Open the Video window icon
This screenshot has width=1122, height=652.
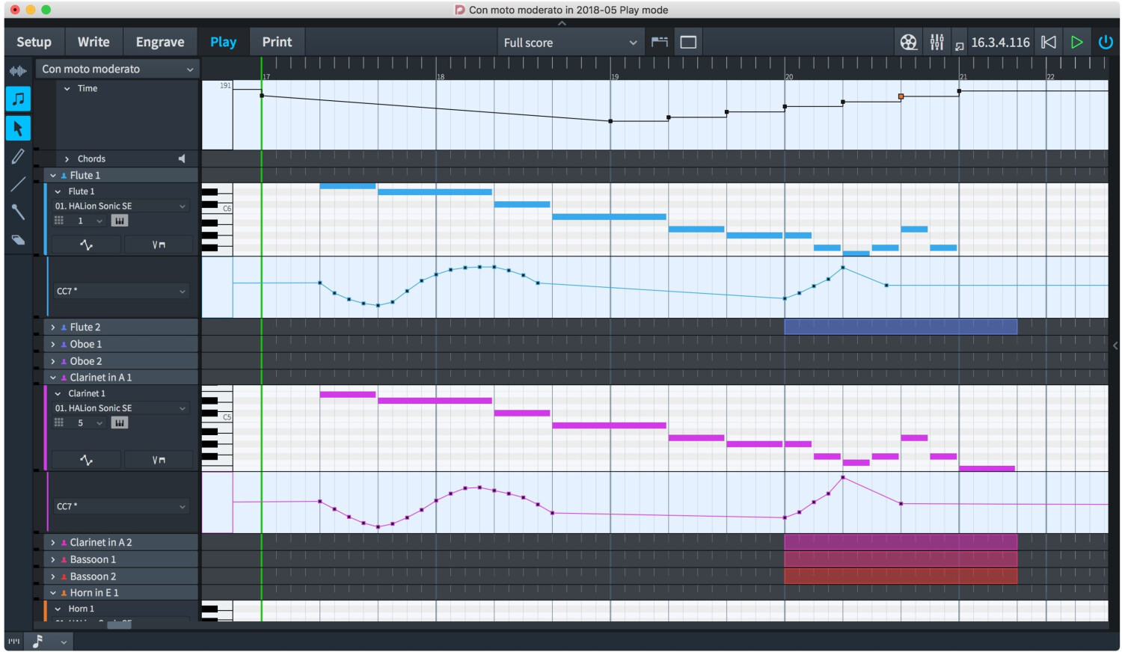(x=908, y=43)
